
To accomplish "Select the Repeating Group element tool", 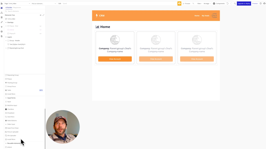I will 13,75.
